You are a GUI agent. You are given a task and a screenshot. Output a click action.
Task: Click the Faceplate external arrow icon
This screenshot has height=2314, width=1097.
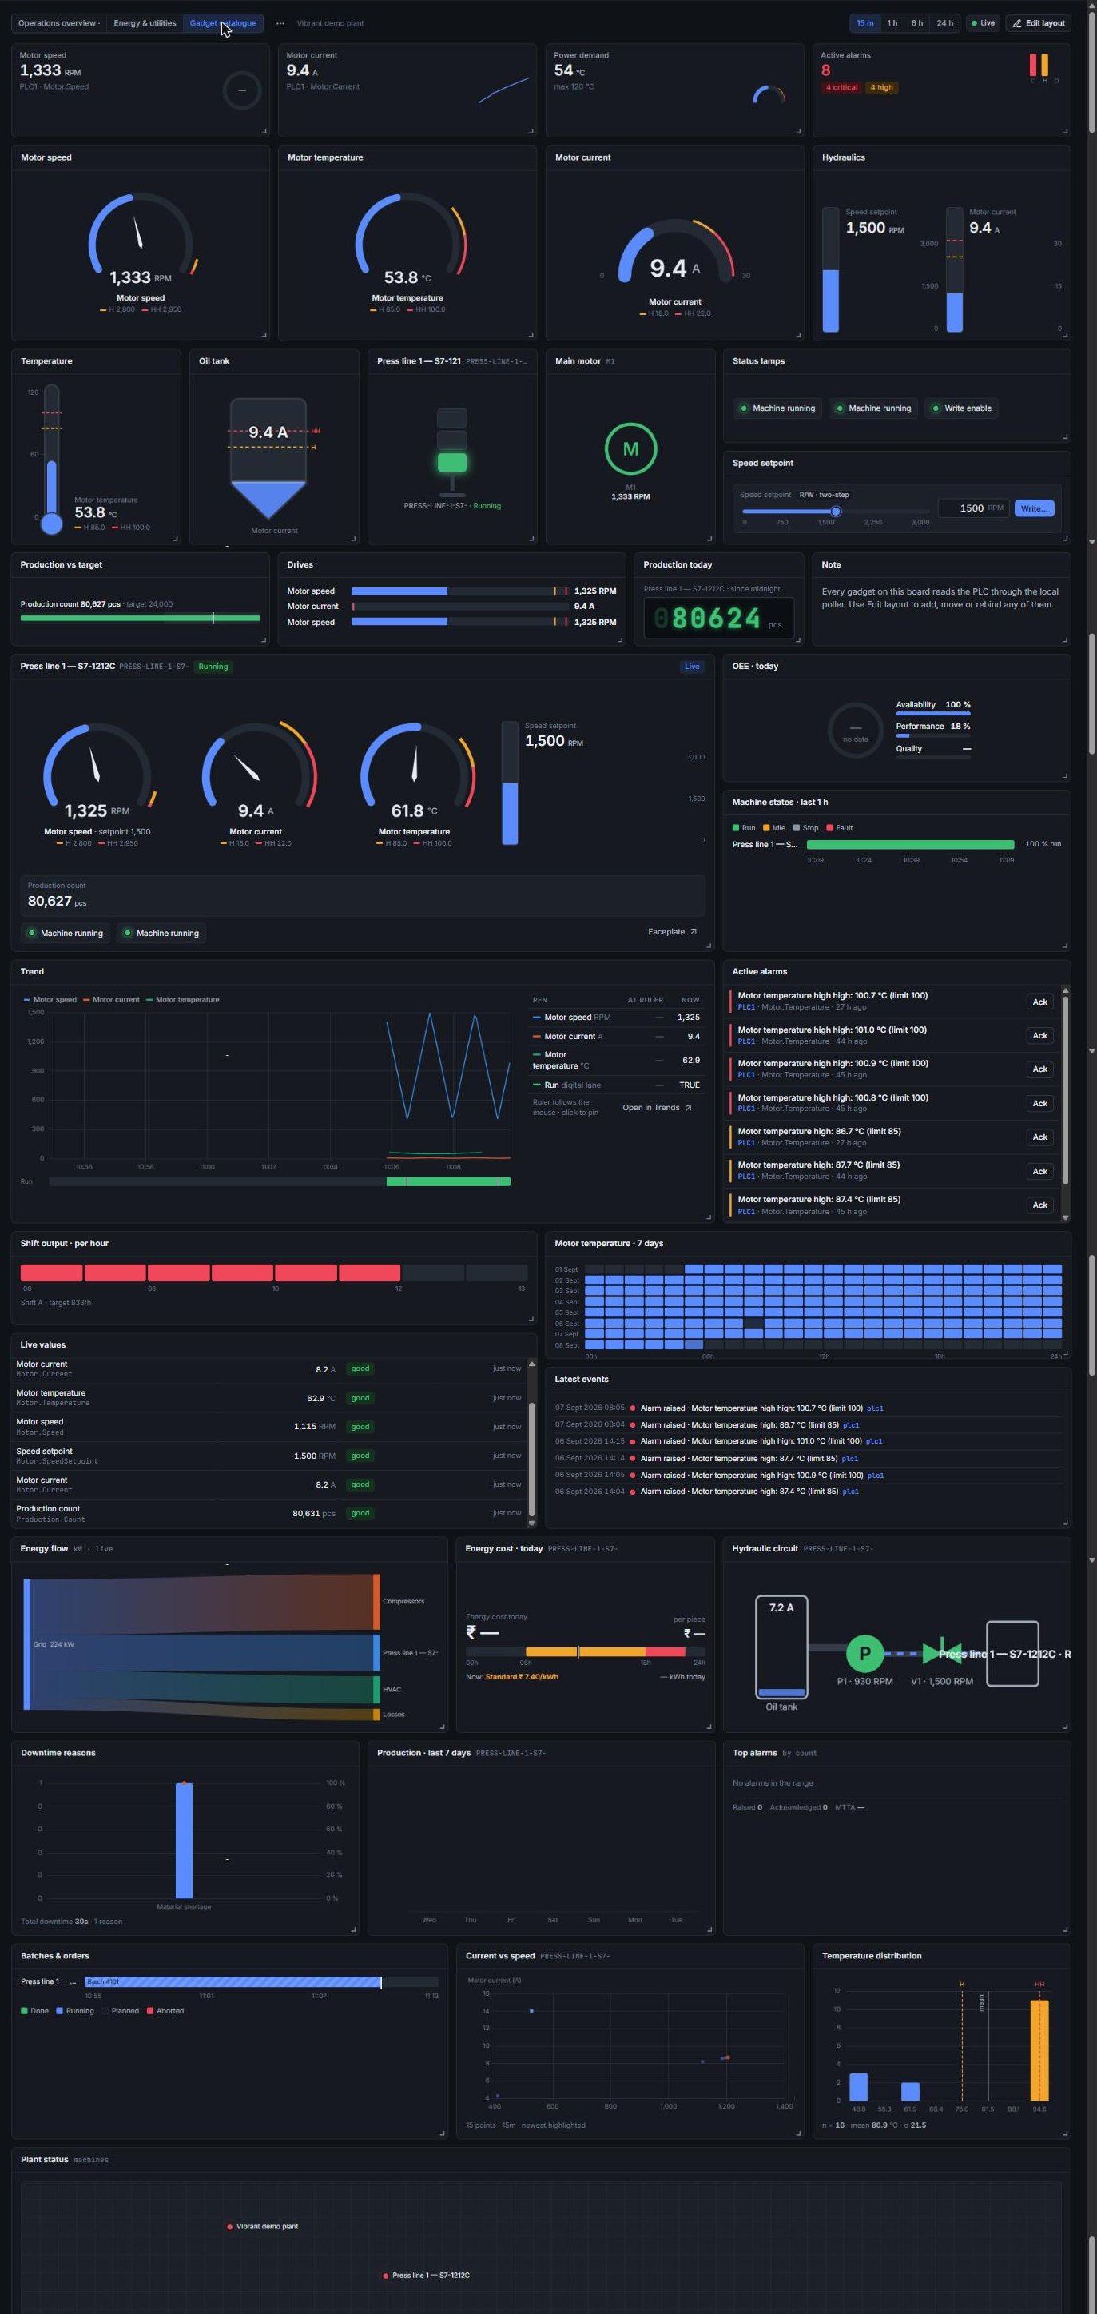pyautogui.click(x=693, y=931)
